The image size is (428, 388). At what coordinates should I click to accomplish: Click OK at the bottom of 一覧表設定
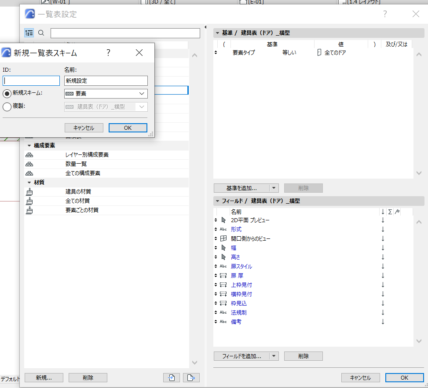(x=405, y=377)
